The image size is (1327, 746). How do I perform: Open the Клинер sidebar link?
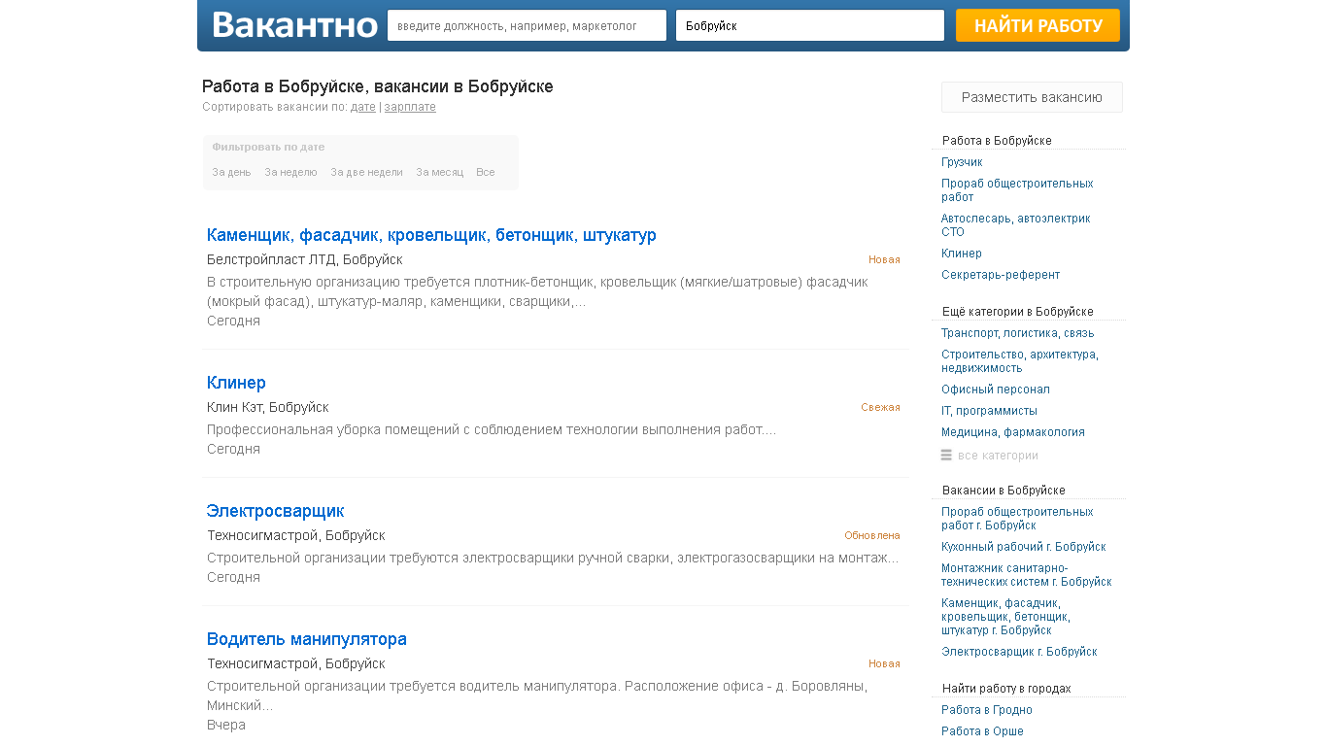coord(962,254)
